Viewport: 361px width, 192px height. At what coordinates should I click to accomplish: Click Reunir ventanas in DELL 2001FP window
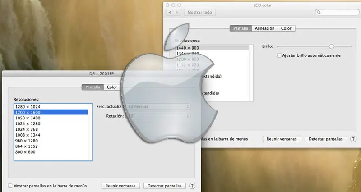pyautogui.click(x=120, y=186)
